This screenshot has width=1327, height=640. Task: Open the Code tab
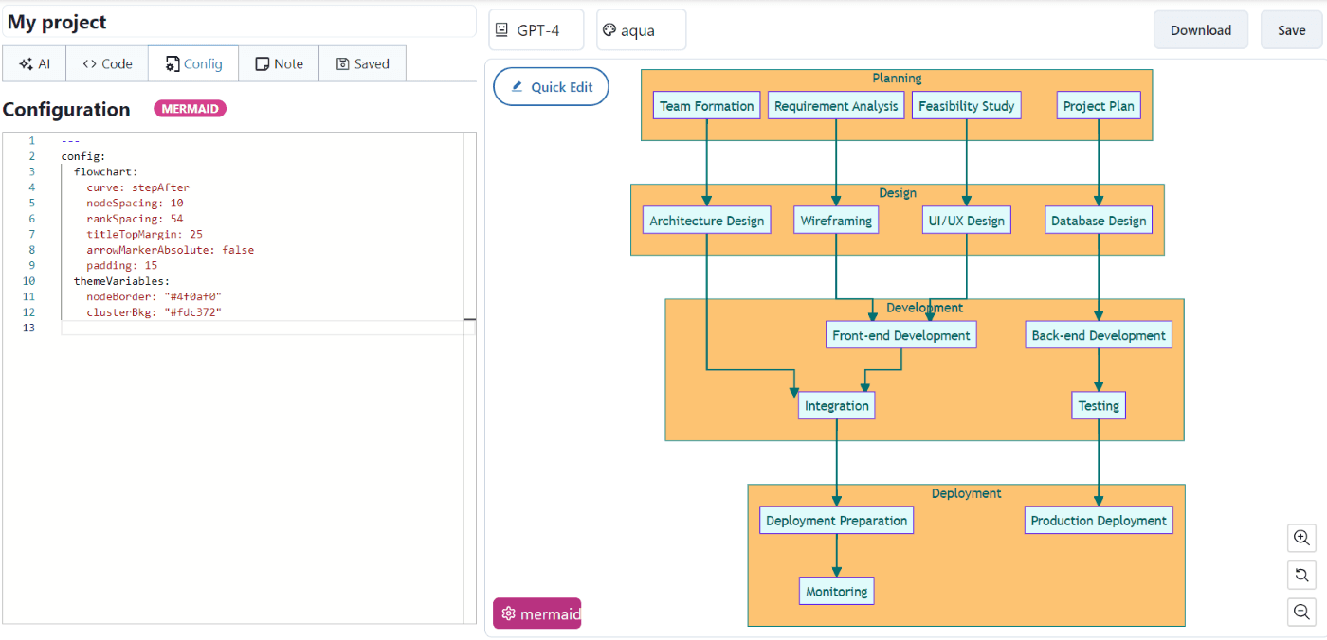[106, 63]
